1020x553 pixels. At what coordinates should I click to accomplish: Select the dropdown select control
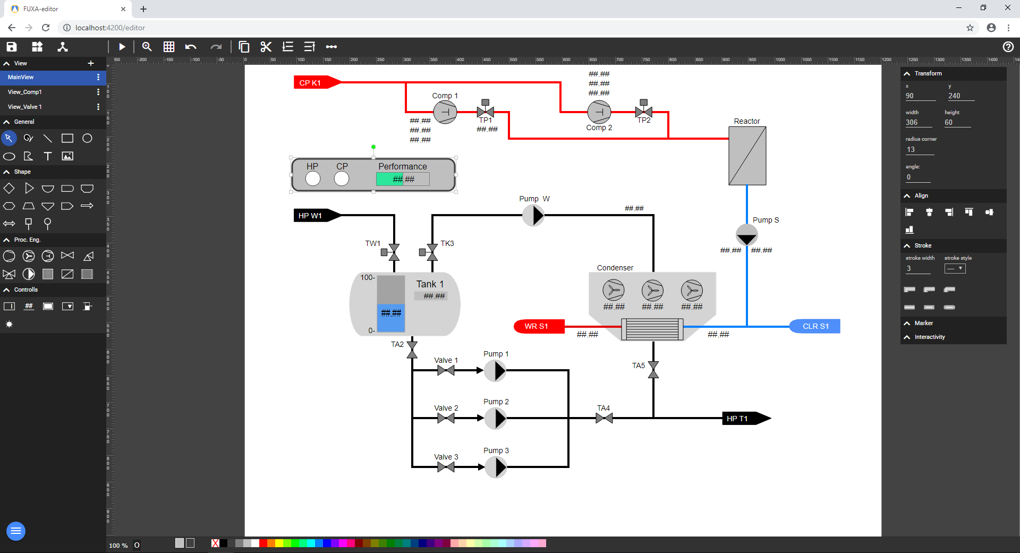(67, 307)
